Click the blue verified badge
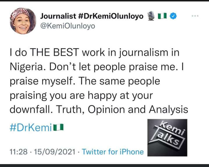209x167 pixels. click(x=173, y=16)
